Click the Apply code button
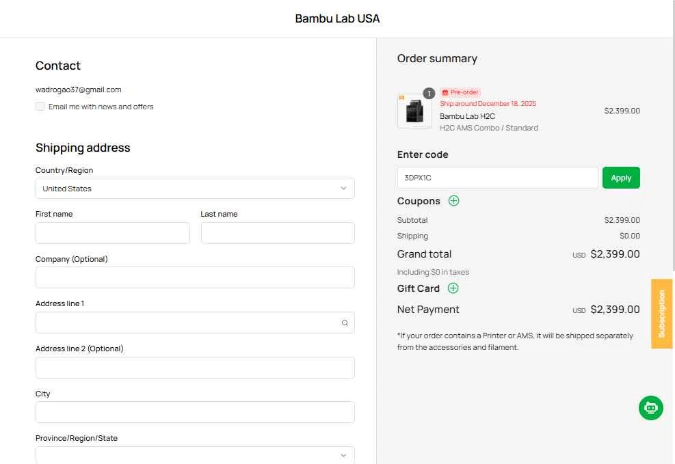Screen dimensions: 675x464 [621, 178]
